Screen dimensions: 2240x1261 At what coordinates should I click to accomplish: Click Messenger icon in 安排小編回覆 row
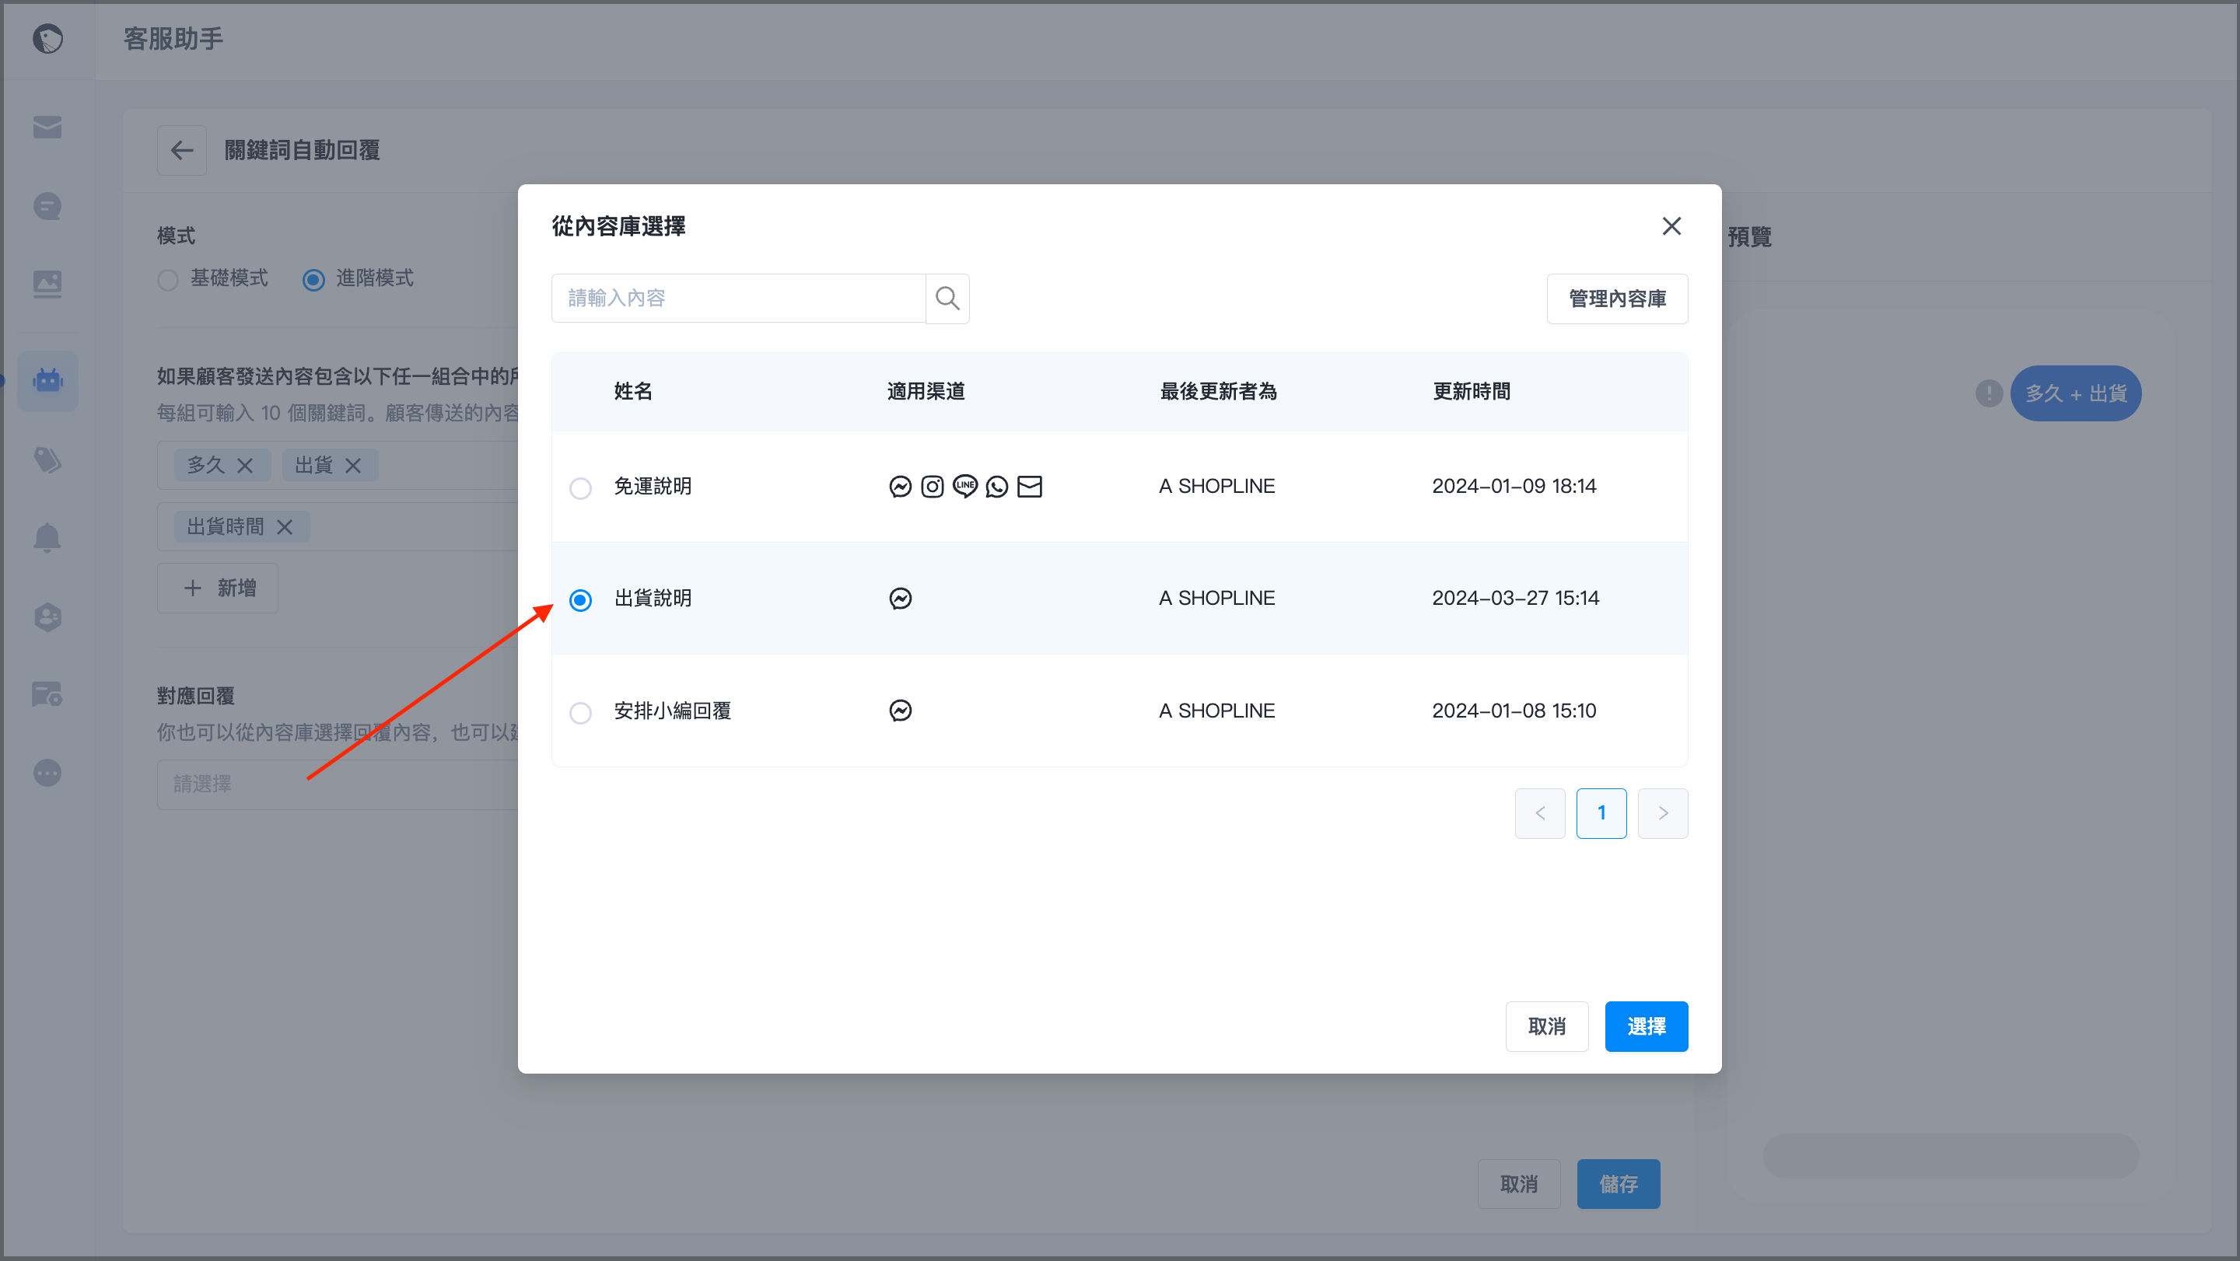pyautogui.click(x=900, y=711)
